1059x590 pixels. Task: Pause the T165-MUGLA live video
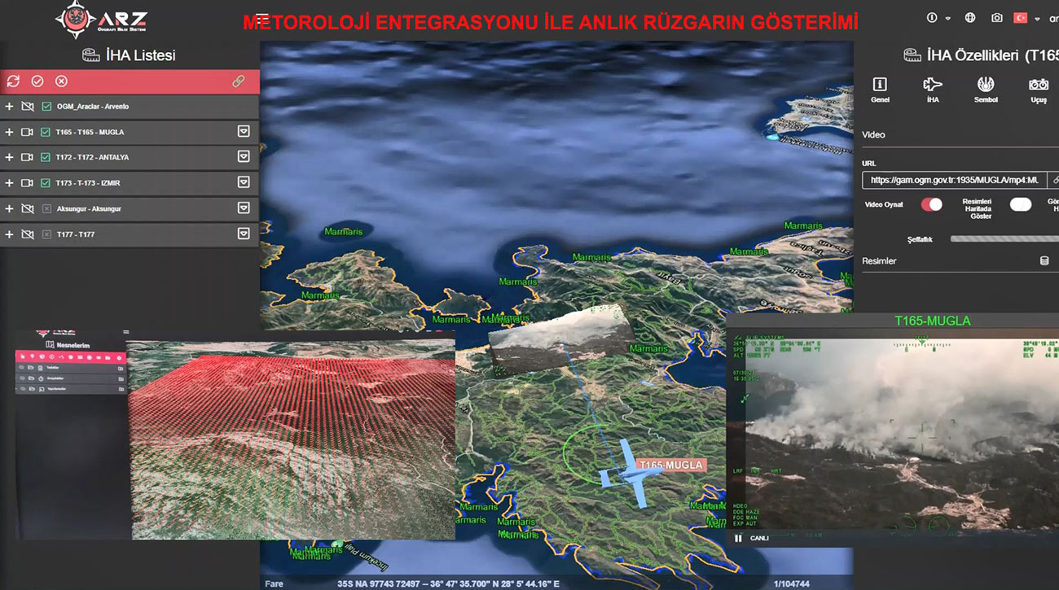pos(738,538)
